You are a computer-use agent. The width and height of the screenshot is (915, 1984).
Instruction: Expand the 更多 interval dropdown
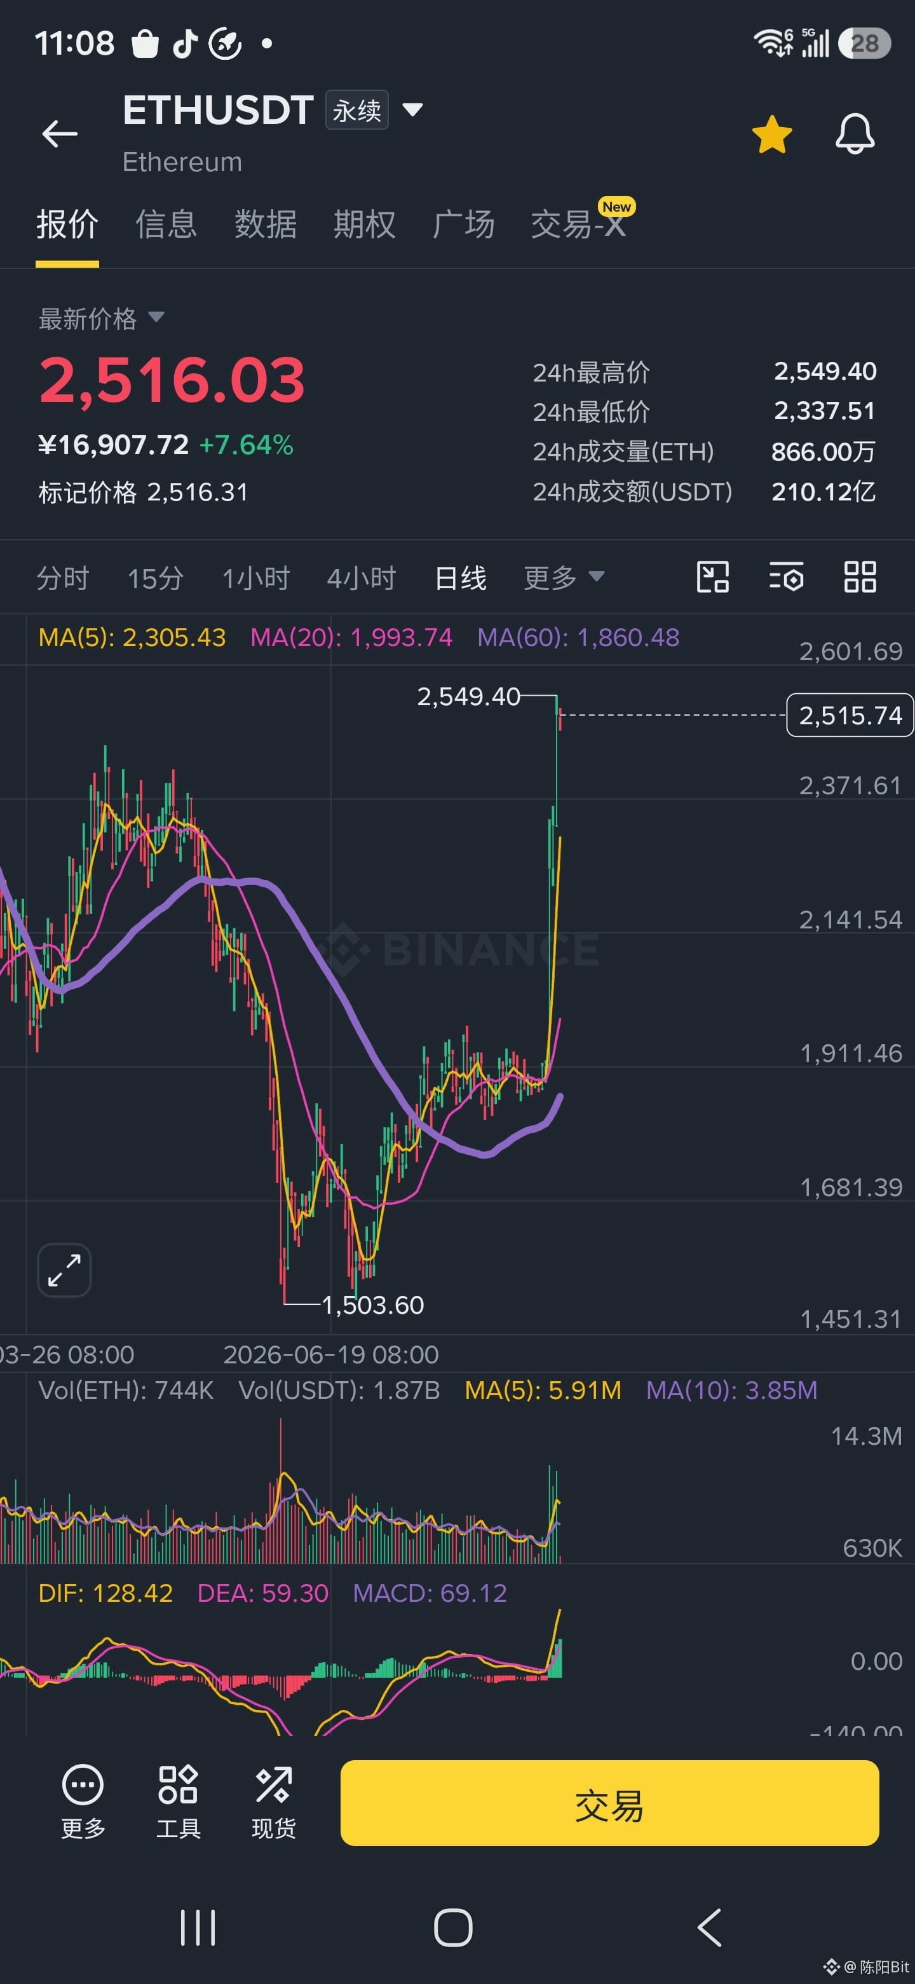click(x=564, y=577)
